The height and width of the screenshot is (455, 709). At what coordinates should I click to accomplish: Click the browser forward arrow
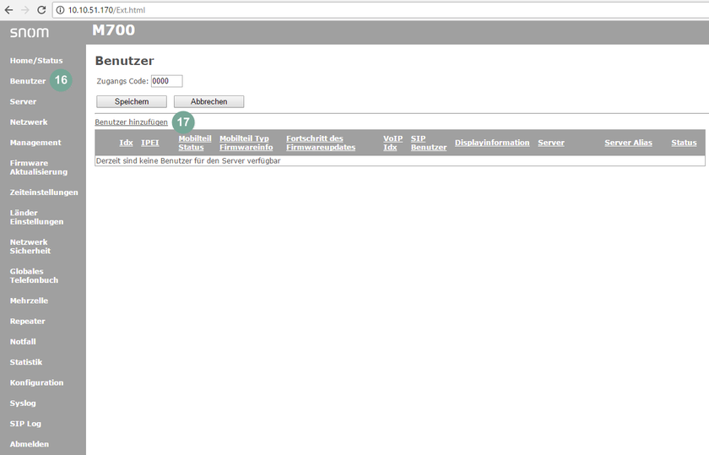[24, 9]
